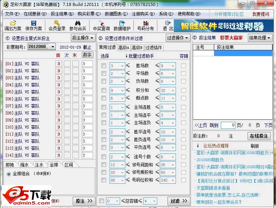
Task: Toggle the 号码位积和 filter checkbox
Action: point(104,180)
